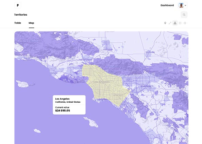Click California, United States text in tooltip
Viewport: 202px width, 144px height.
tap(68, 102)
